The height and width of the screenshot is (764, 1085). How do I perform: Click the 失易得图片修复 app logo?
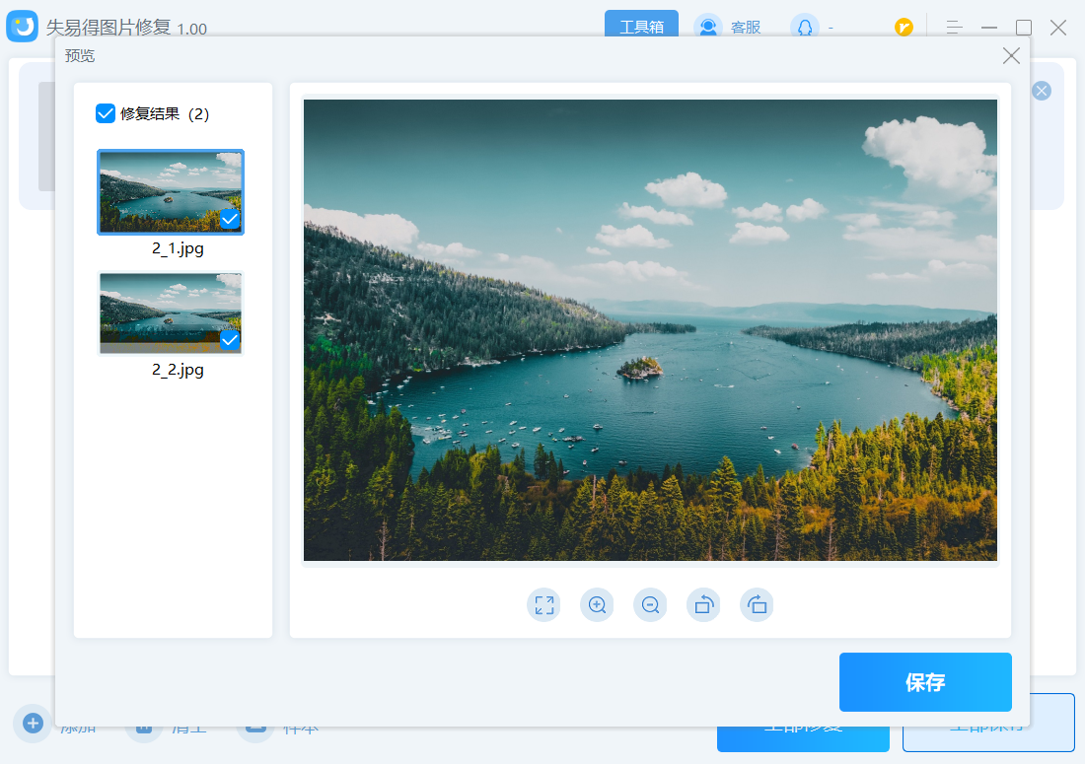(x=22, y=27)
